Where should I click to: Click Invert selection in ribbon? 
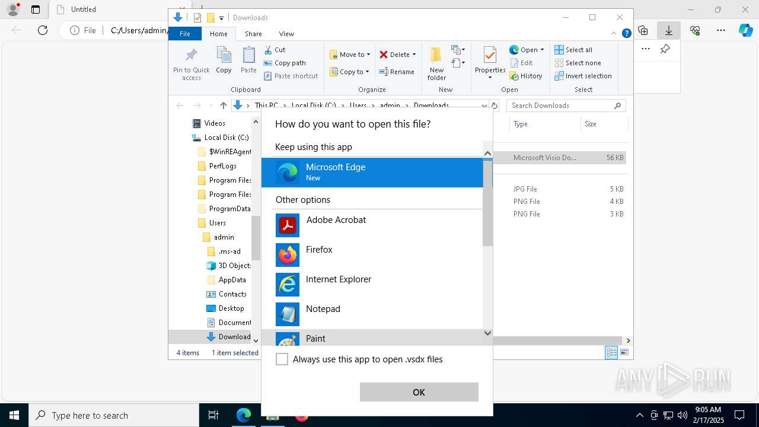coord(583,76)
